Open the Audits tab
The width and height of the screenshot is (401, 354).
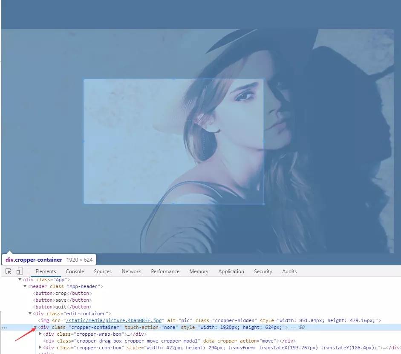click(x=289, y=271)
